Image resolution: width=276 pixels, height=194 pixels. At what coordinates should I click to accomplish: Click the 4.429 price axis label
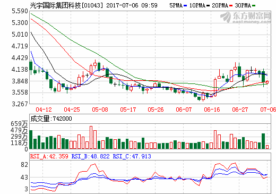20,58
